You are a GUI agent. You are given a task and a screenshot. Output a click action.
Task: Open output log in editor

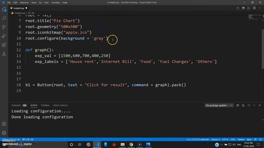click(x=249, y=105)
